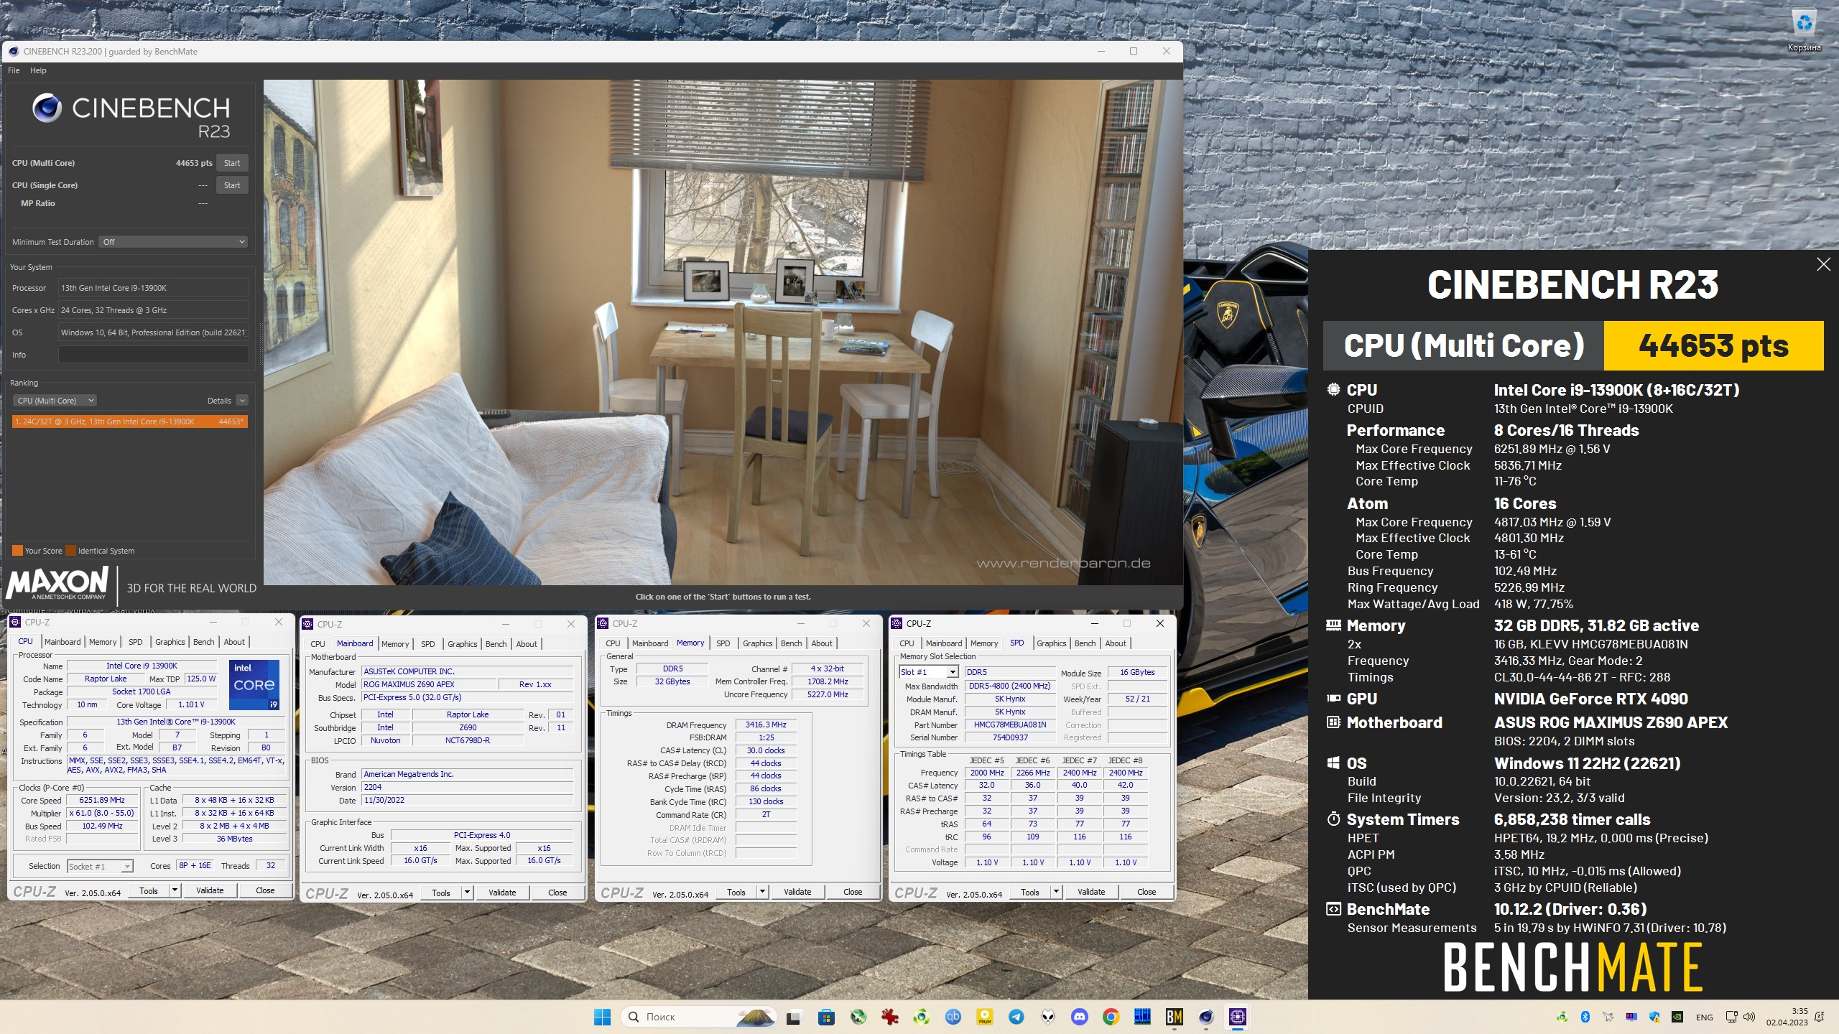Open Tools dropdown arrow in Mainboard CPU-Z window
The height and width of the screenshot is (1034, 1839).
point(467,893)
